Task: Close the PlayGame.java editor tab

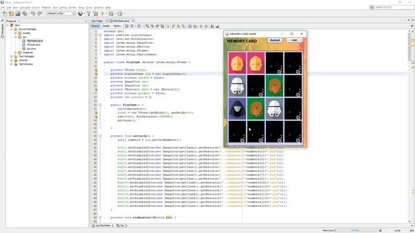Action: tap(132, 21)
